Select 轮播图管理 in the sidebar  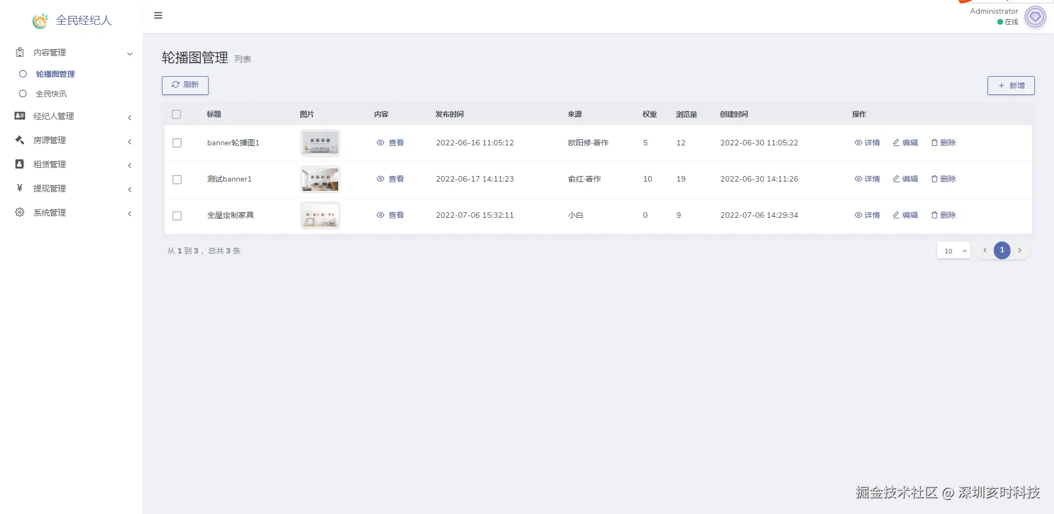pyautogui.click(x=55, y=74)
